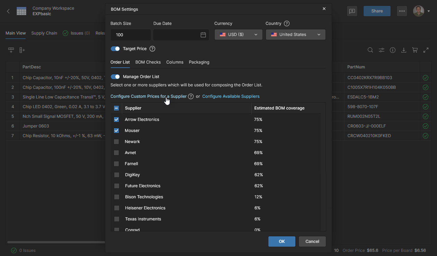This screenshot has width=437, height=256.
Task: Click the Configure Available Suppliers link
Action: pyautogui.click(x=231, y=96)
